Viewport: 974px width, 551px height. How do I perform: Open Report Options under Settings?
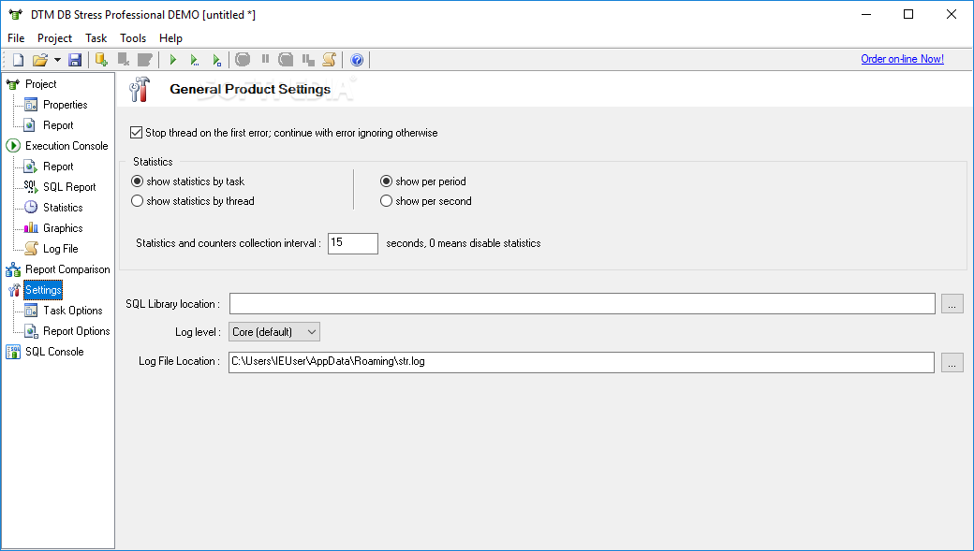77,331
